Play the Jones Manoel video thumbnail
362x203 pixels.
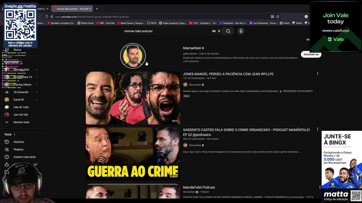click(x=133, y=98)
